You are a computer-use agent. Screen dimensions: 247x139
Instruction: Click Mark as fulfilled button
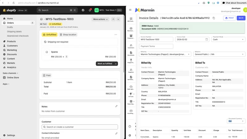pyautogui.click(x=105, y=64)
